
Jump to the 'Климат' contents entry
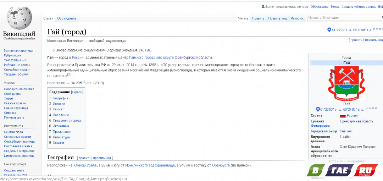tap(58, 109)
